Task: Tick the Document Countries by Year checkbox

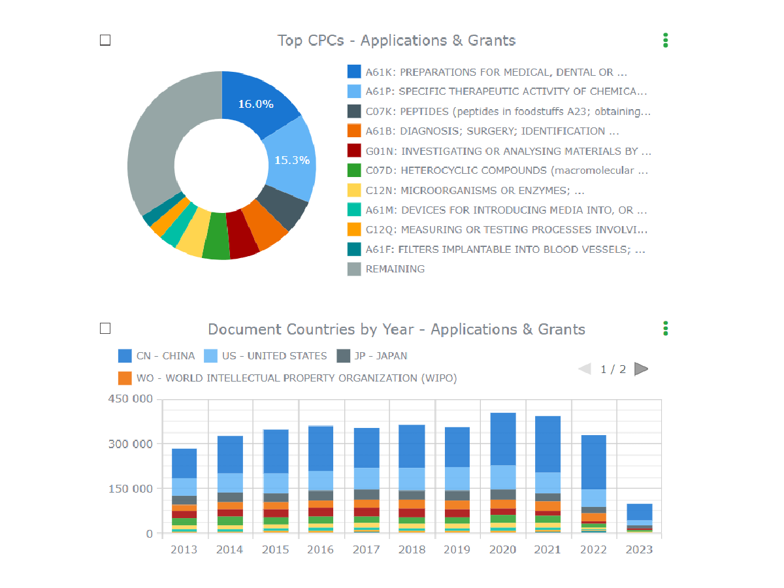Action: coord(105,328)
